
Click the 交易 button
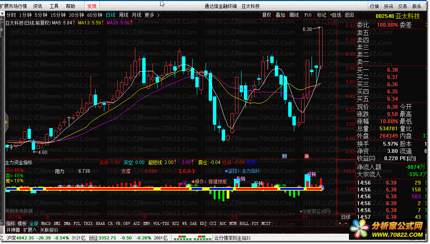pos(402,6)
